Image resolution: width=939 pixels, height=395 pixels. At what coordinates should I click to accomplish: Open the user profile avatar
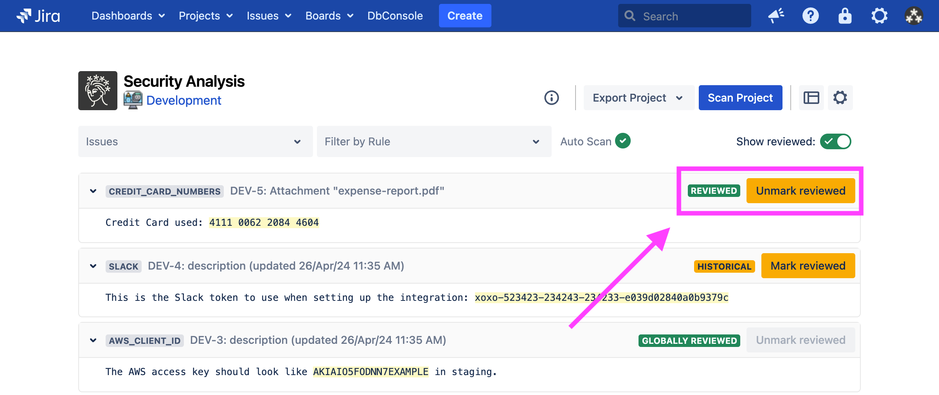[x=914, y=16]
